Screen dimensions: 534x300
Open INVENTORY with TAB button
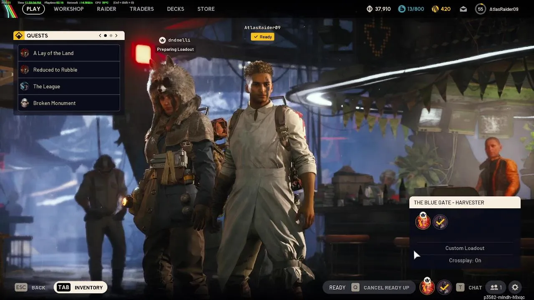(x=81, y=287)
